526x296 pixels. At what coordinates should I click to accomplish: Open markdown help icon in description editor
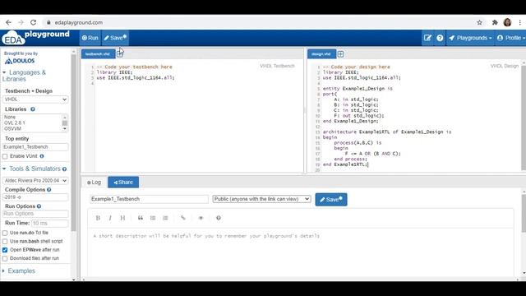[219, 218]
